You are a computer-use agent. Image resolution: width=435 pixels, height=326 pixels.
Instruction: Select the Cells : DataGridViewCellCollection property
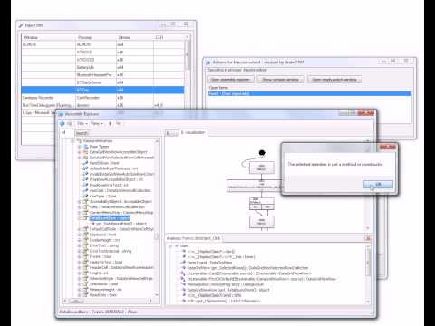point(117,207)
